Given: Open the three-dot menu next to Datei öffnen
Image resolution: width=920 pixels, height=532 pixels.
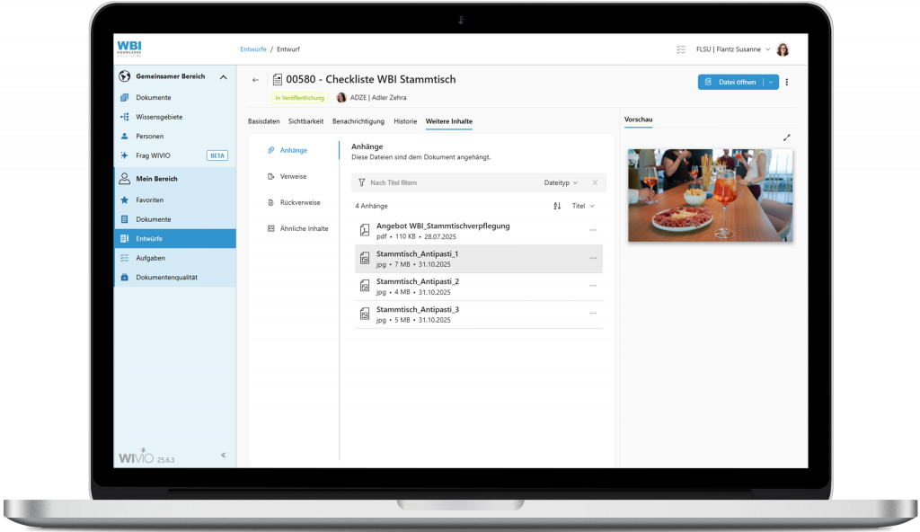Looking at the screenshot, I should pyautogui.click(x=787, y=82).
